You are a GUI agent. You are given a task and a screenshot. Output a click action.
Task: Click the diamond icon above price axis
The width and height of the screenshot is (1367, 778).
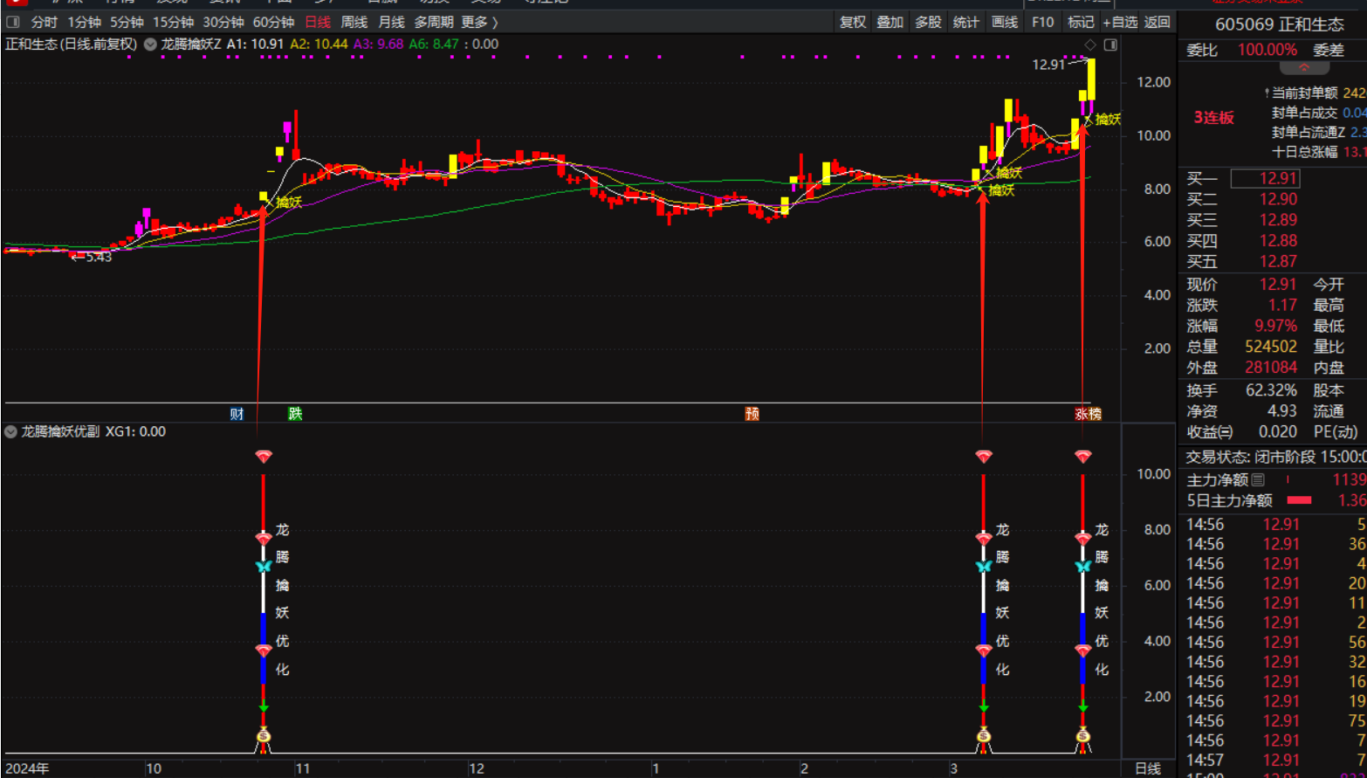pos(1089,45)
